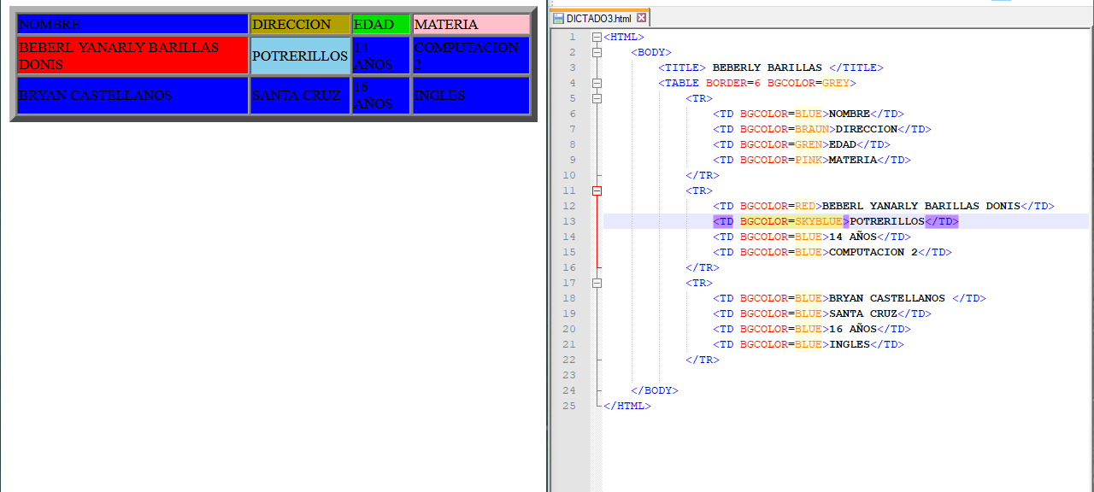
Task: Click the BGCOLOR=RED BEBERL YANARLY code line
Action: coord(884,206)
